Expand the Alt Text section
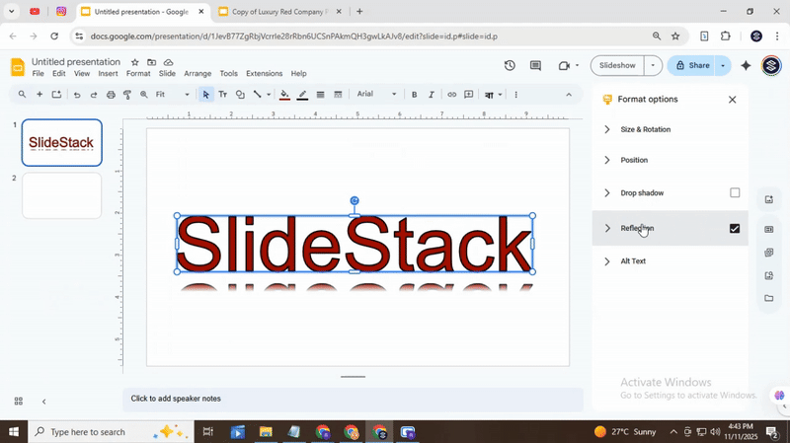The image size is (790, 443). (x=633, y=261)
